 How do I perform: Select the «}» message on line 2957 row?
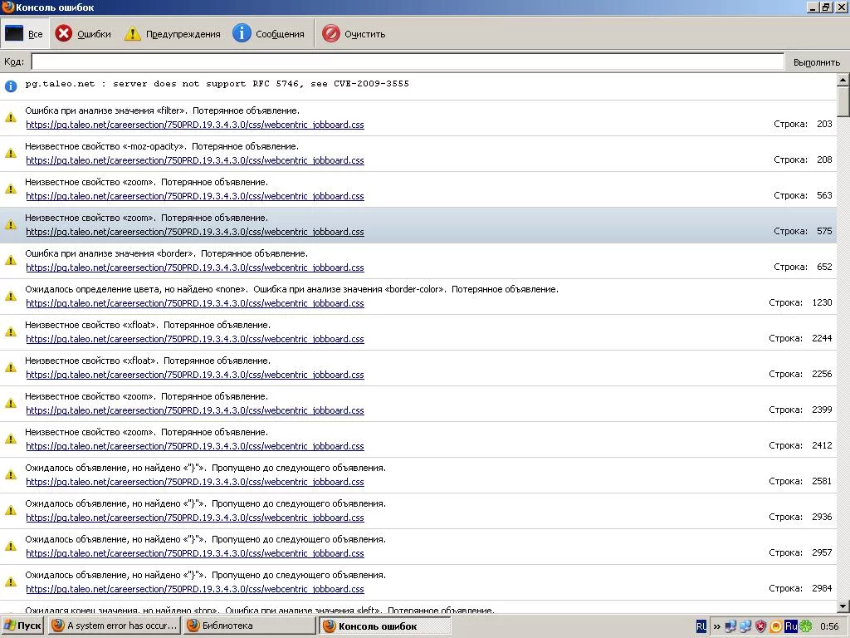click(206, 540)
